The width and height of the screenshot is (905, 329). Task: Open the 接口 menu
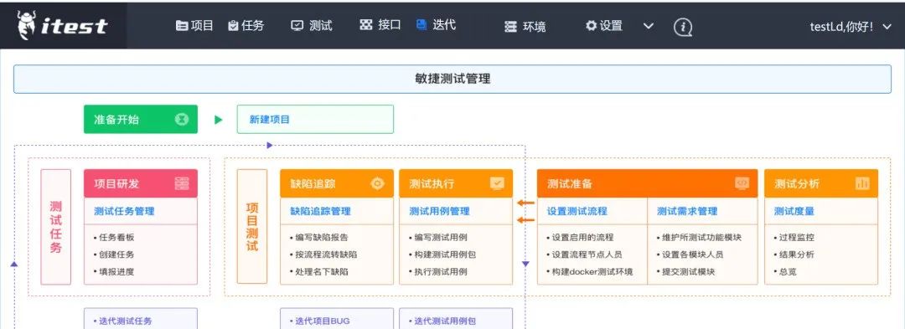380,25
